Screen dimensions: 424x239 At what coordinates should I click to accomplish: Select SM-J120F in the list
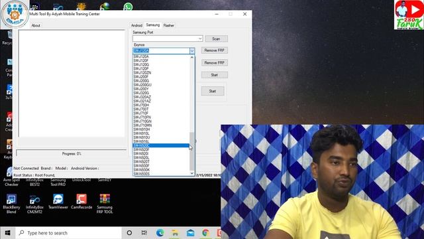[161, 60]
